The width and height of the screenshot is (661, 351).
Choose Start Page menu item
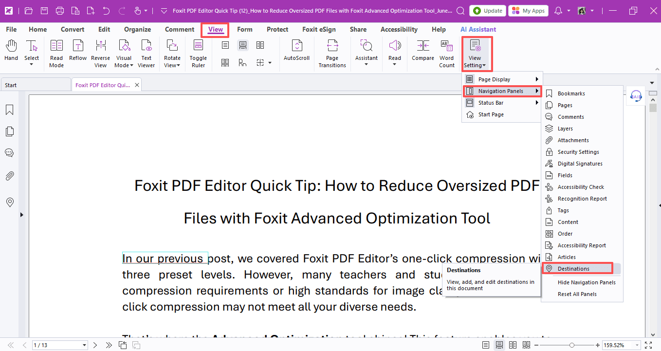(x=502, y=114)
